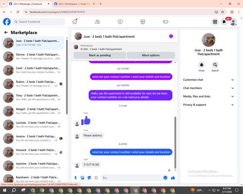
Task: Open Chrome three-dot menu
Action: [239, 12]
